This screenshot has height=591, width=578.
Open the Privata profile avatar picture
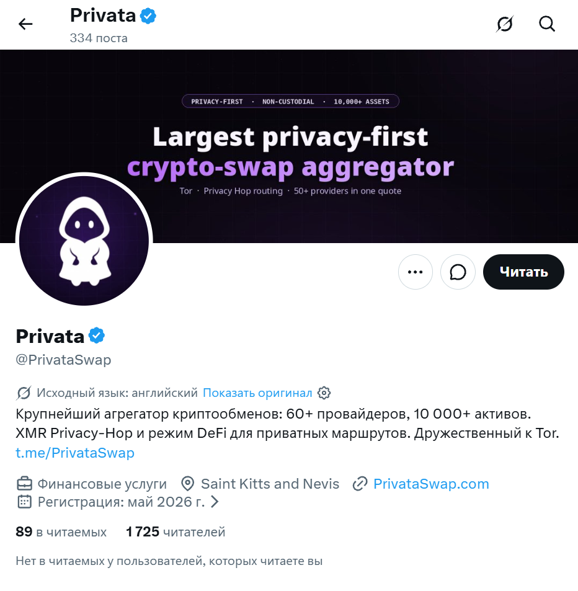click(84, 241)
